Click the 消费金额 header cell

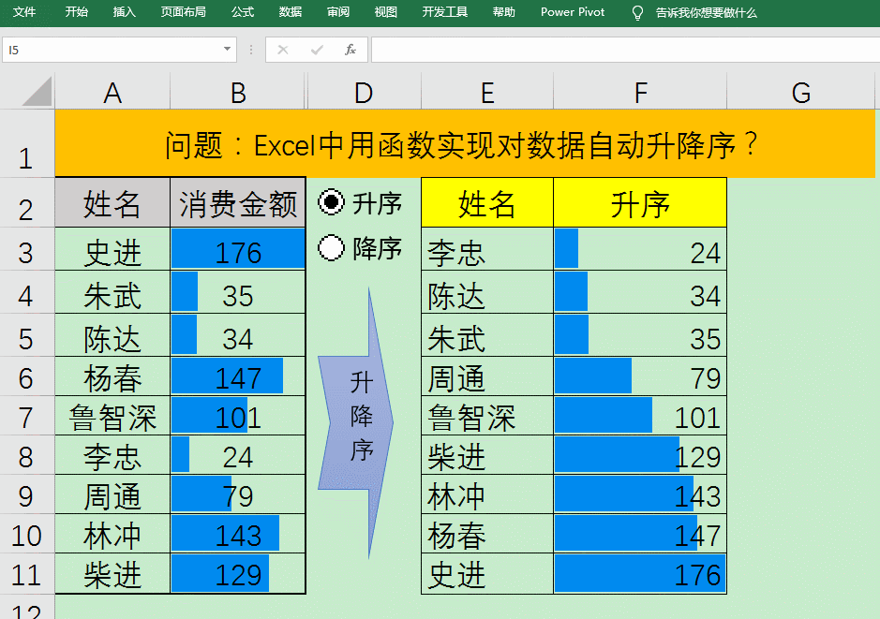tap(238, 203)
